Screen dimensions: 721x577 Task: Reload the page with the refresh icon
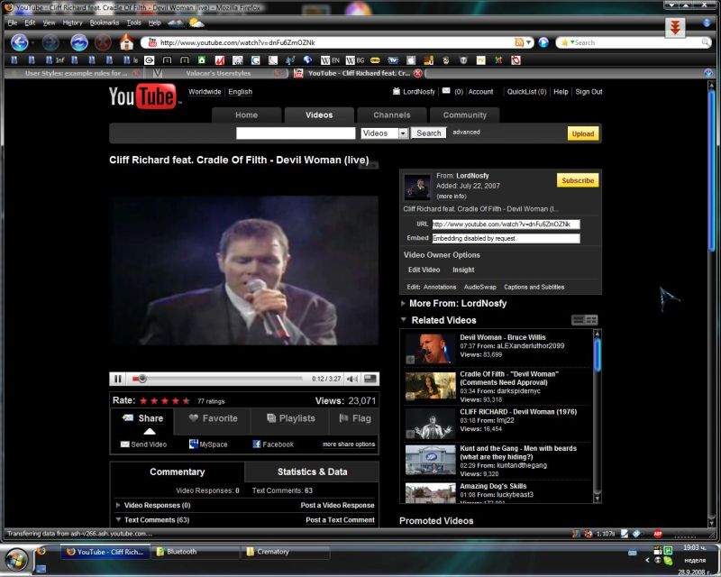pyautogui.click(x=78, y=42)
